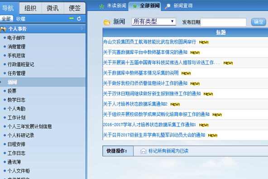Image resolution: width=268 pixels, height=179 pixels.
Task: Switch to the 组织 tab
Action: pyautogui.click(x=30, y=8)
